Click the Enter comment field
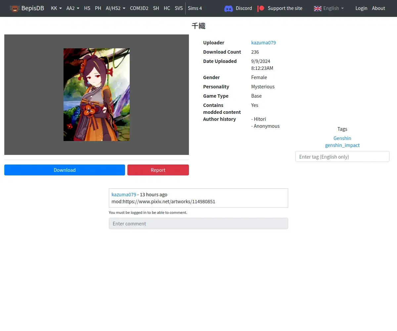397x331 pixels. pyautogui.click(x=198, y=223)
